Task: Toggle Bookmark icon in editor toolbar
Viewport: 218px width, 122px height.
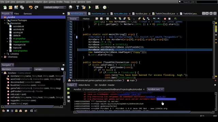Action: 148,19
